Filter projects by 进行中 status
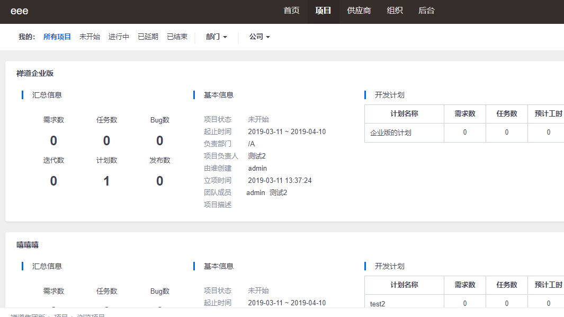The image size is (564, 317). coord(119,37)
